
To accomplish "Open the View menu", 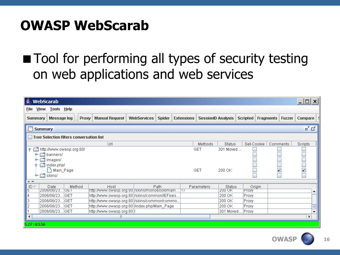I will (41, 109).
